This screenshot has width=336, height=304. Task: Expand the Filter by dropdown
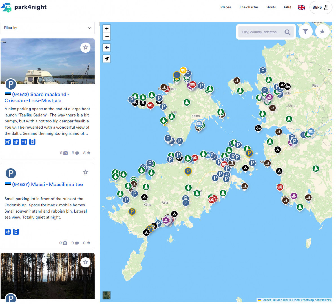(47, 28)
